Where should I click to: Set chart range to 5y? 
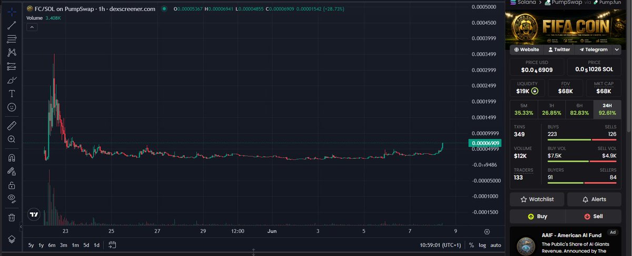[31, 245]
